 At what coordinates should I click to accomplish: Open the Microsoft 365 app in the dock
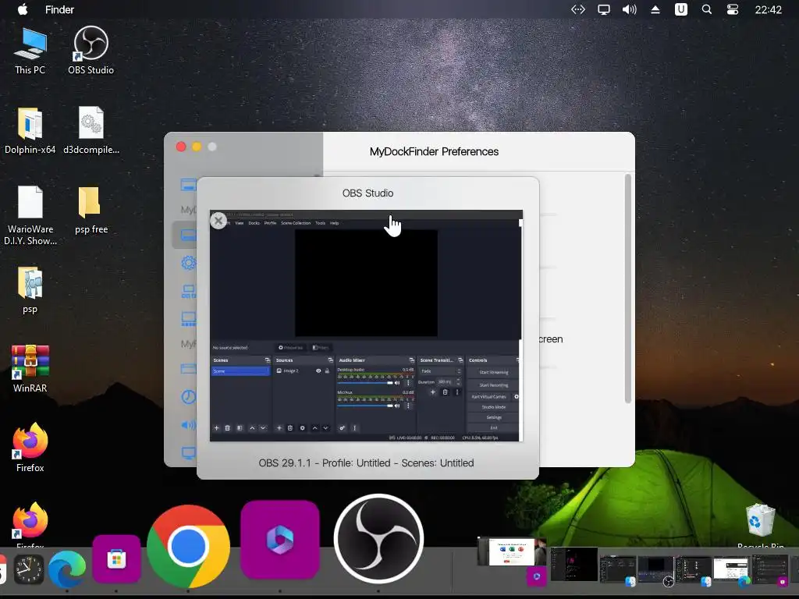click(280, 540)
